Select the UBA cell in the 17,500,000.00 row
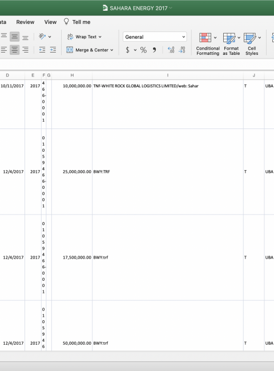 269,257
